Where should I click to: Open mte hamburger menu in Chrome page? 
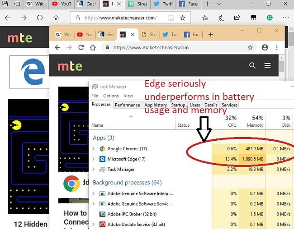pyautogui.click(x=267, y=65)
